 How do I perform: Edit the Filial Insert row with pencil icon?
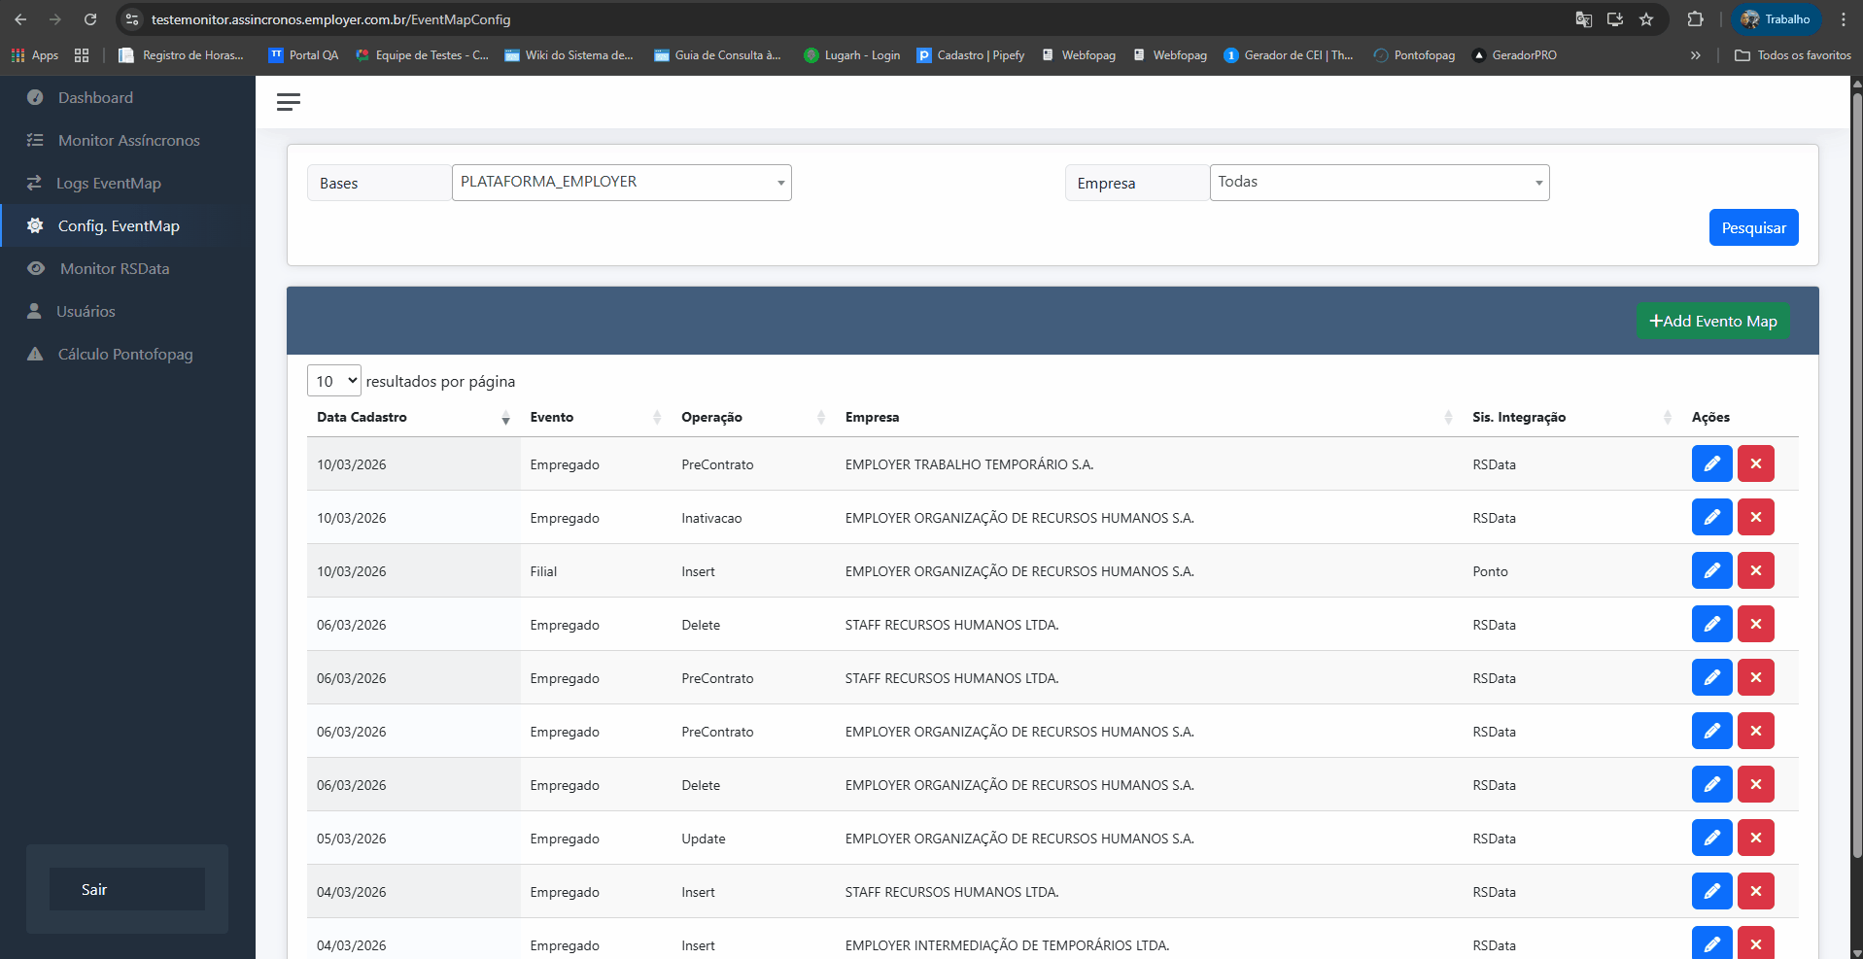[x=1711, y=570]
